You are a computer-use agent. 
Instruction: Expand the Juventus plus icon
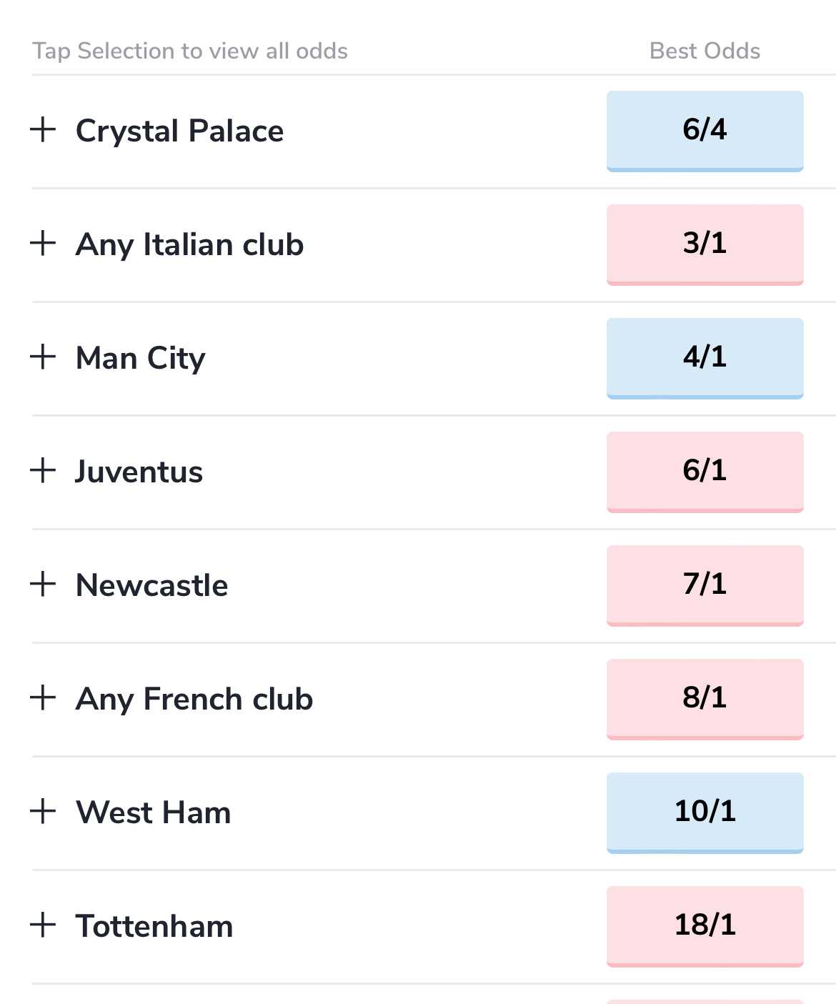43,470
